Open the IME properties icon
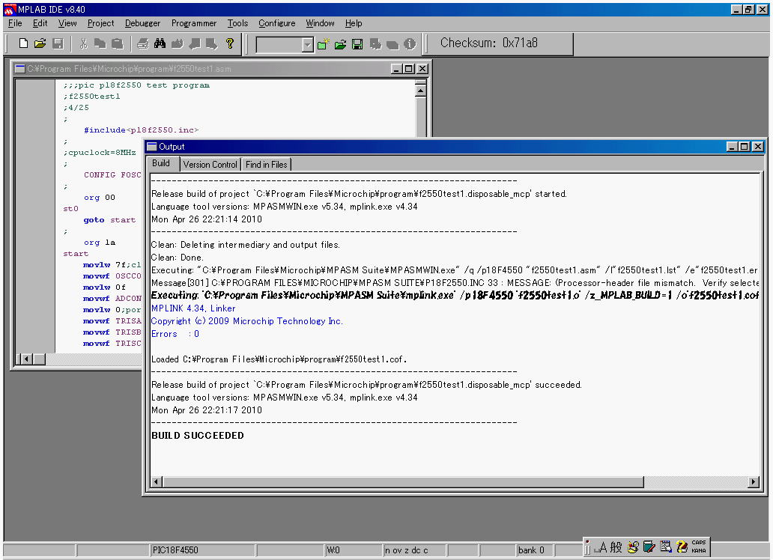The width and height of the screenshot is (773, 560). (666, 547)
